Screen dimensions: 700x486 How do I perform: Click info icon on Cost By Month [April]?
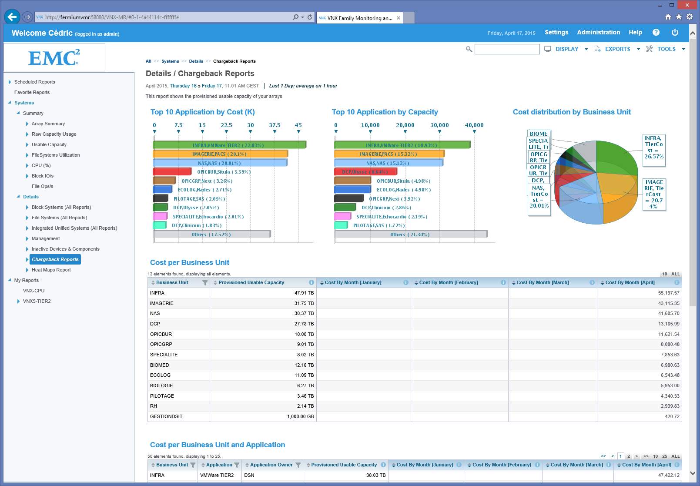coord(677,283)
